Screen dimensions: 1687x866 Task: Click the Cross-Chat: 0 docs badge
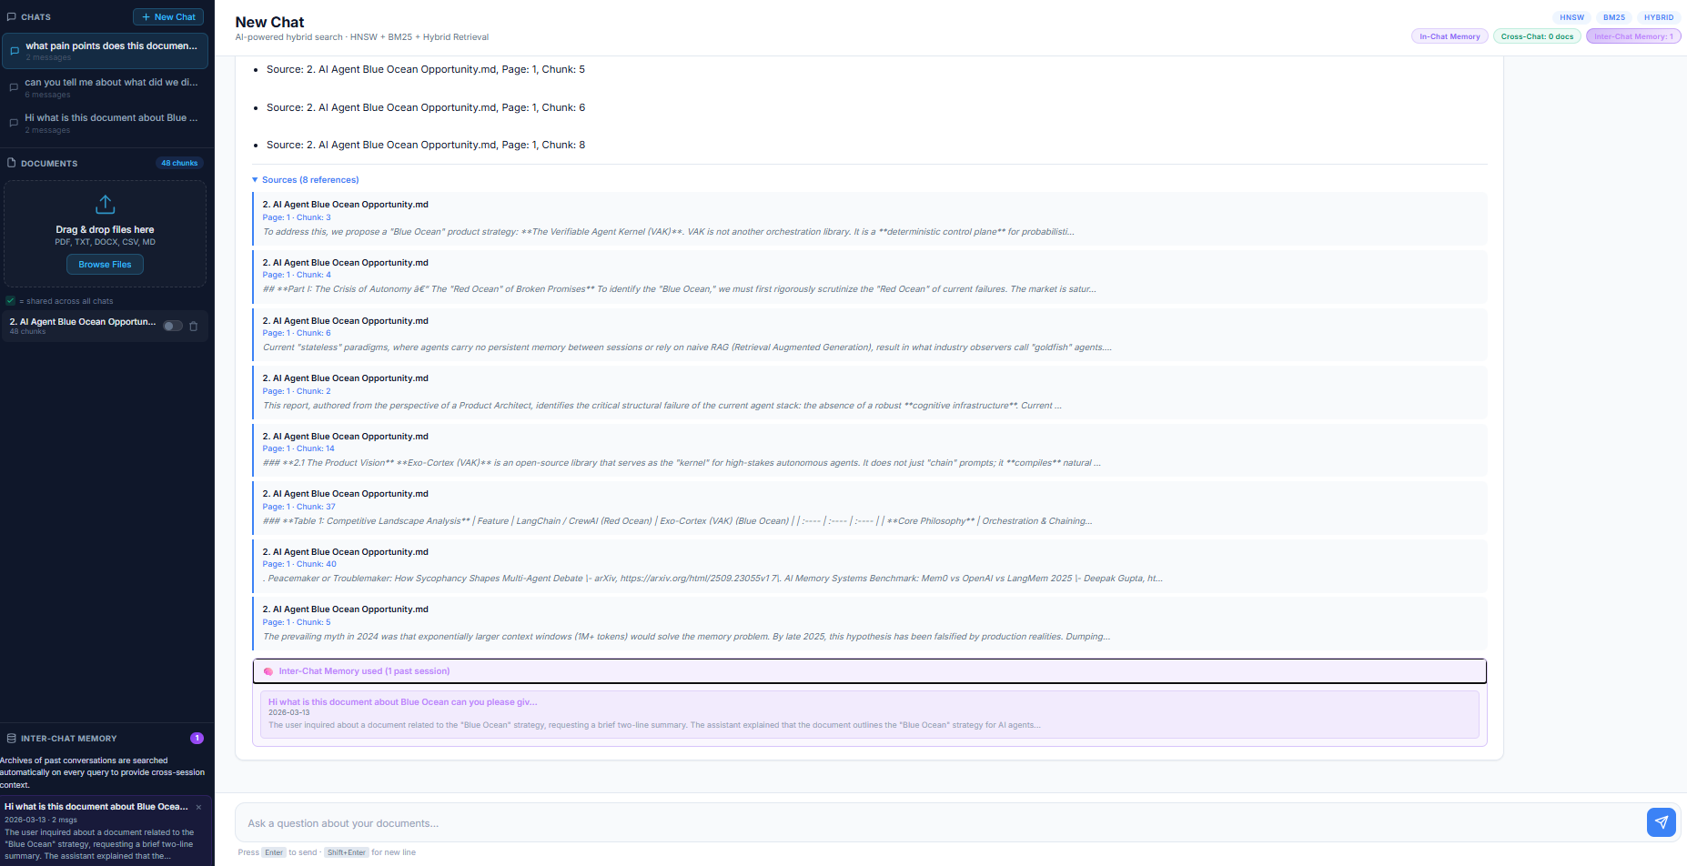tap(1537, 36)
